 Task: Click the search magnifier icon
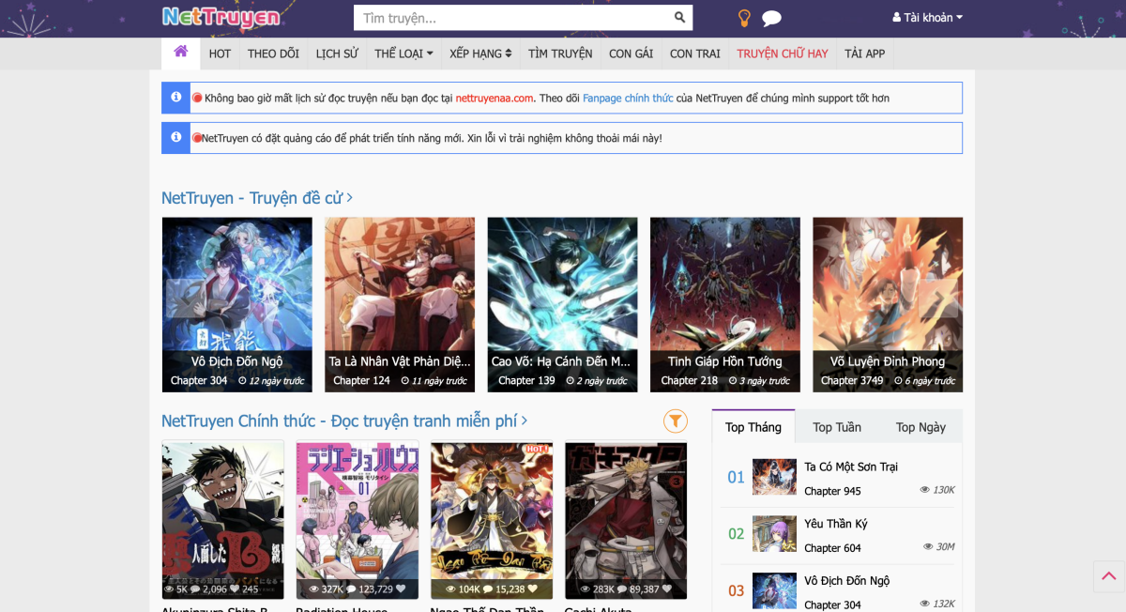coord(679,18)
